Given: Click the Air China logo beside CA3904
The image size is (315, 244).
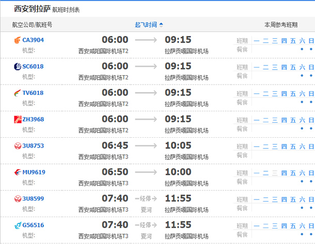Looking at the screenshot, I should tap(18, 40).
